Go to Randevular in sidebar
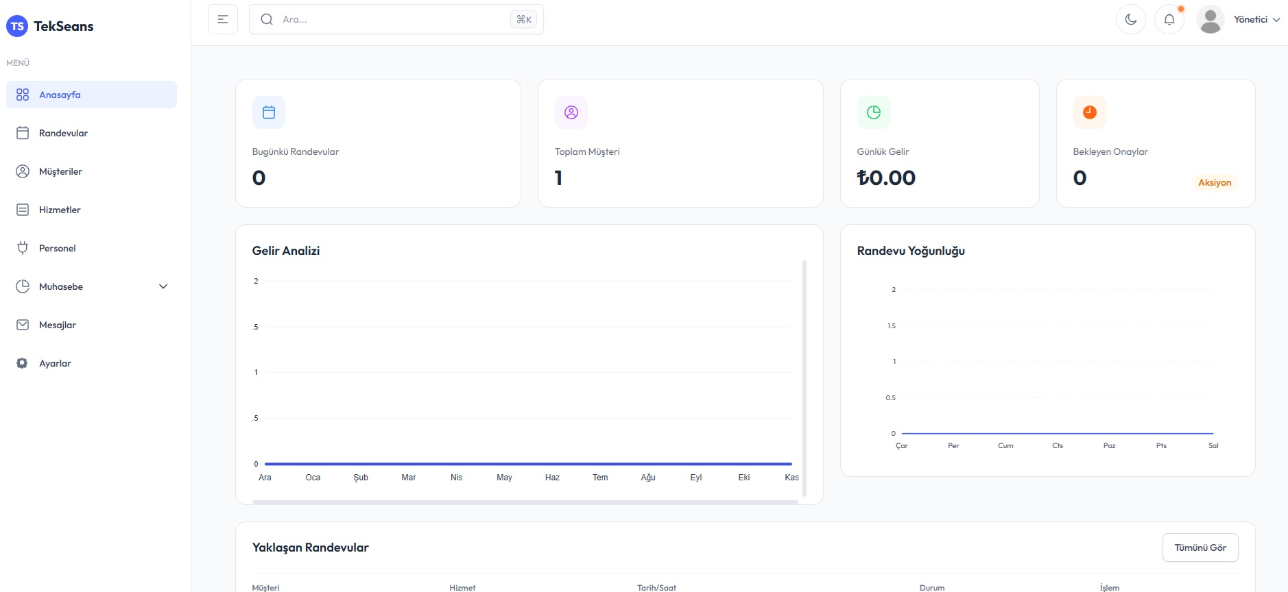1288x592 pixels. [x=63, y=133]
